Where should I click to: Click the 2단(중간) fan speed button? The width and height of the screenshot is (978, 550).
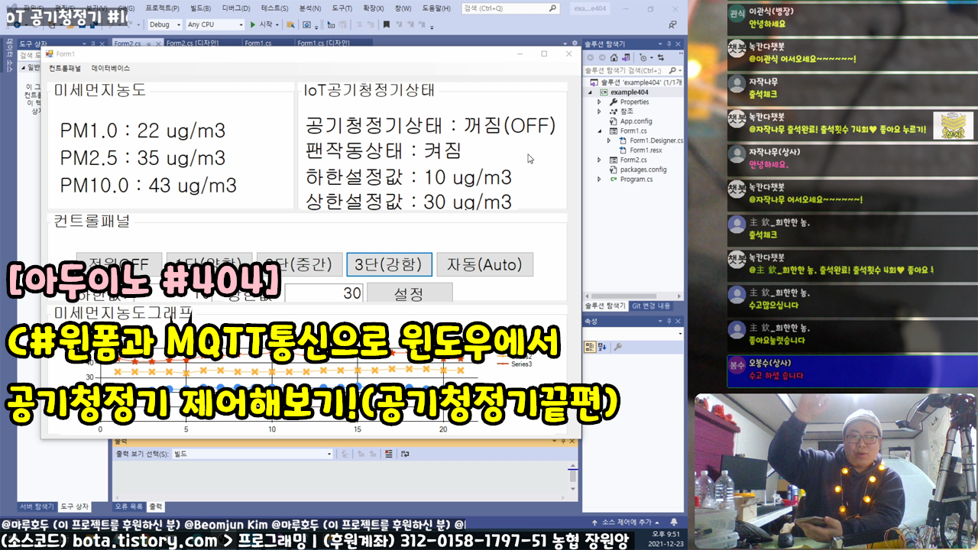pyautogui.click(x=299, y=264)
